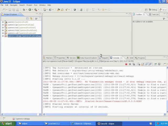The width and height of the screenshot is (168, 126).
Task: Expand the openmrs-web project node
Action: click(x=3, y=33)
